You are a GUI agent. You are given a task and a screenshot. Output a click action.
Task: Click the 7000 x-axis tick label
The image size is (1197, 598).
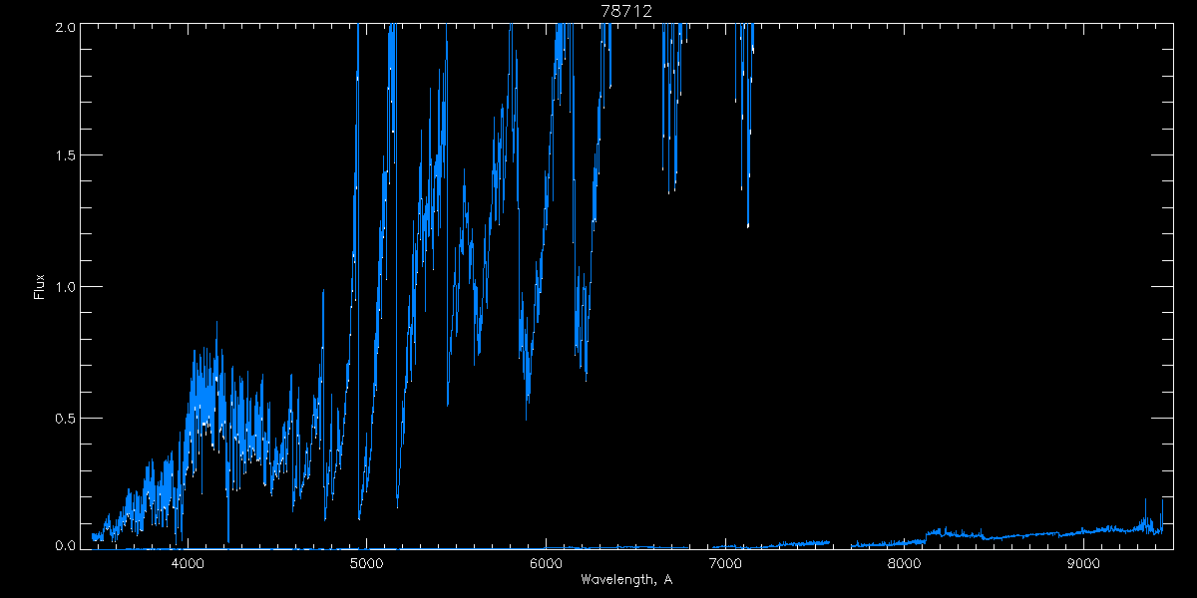(725, 562)
